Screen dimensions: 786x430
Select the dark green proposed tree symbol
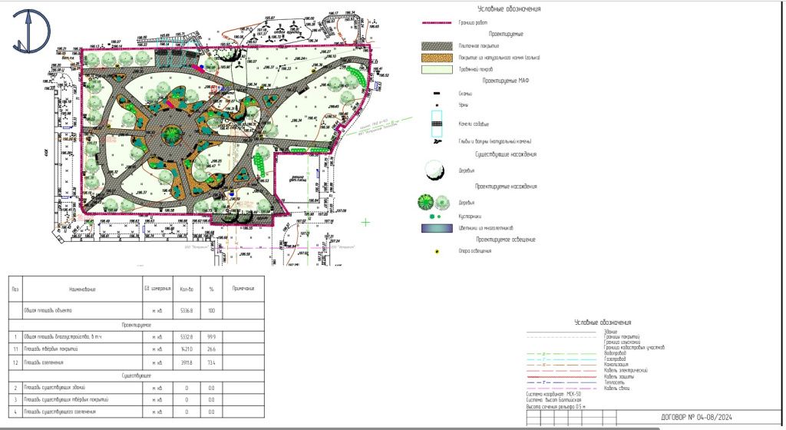(425, 203)
